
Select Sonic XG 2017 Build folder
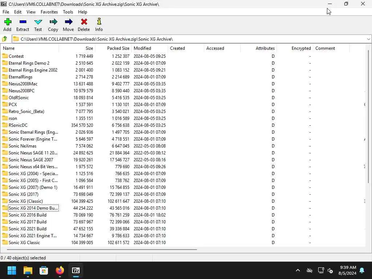tap(28, 222)
